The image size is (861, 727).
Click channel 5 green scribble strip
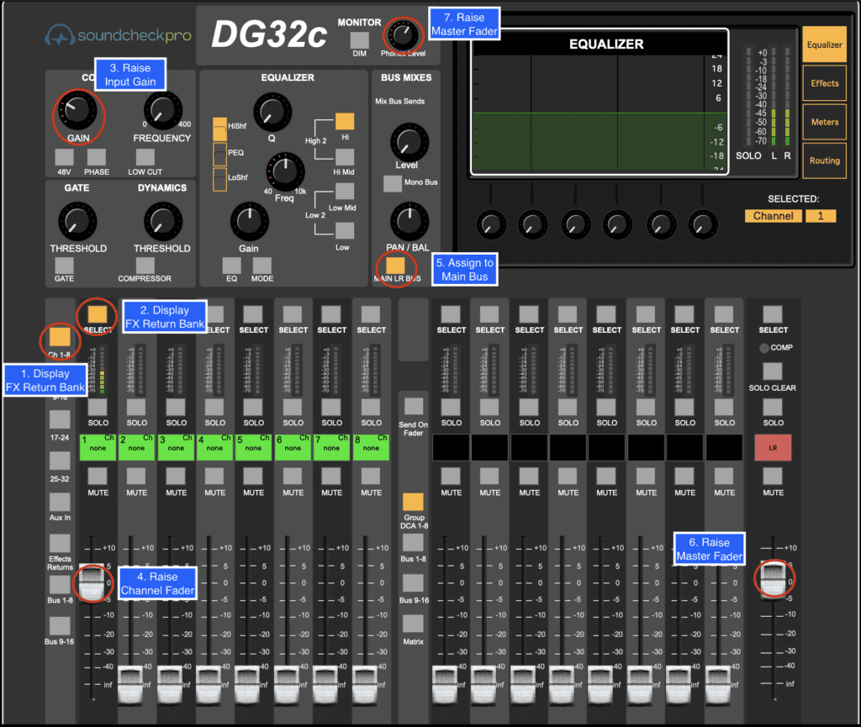pos(254,446)
